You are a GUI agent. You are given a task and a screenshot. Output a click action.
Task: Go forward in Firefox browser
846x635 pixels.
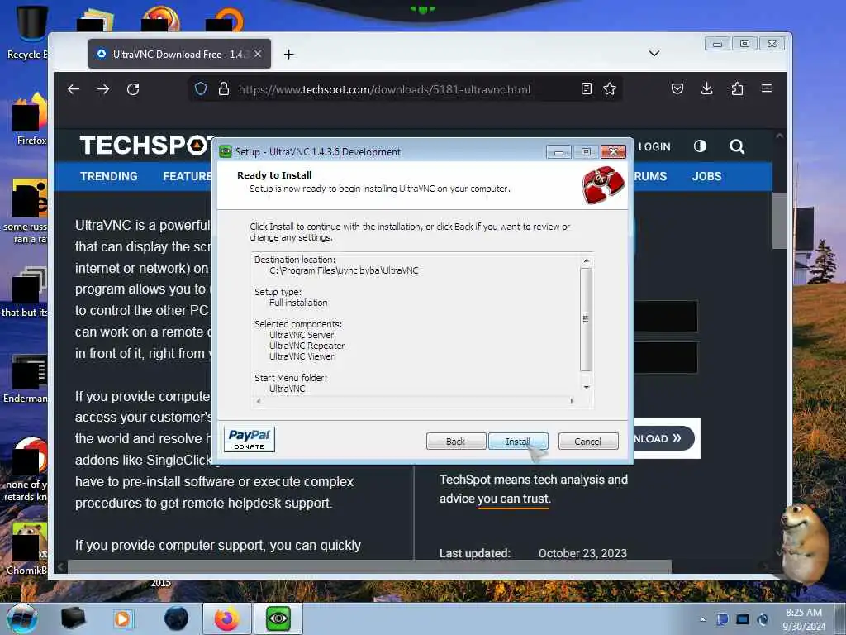[103, 89]
